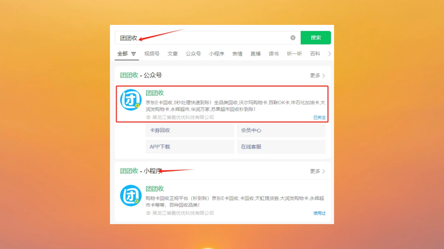Viewport: 444px width, 249px height.
Task: Switch to the 表情 tab
Action: pos(237,54)
